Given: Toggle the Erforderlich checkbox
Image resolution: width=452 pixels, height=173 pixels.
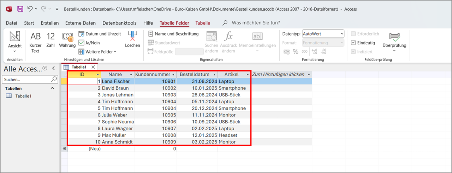Looking at the screenshot, I should click(353, 34).
